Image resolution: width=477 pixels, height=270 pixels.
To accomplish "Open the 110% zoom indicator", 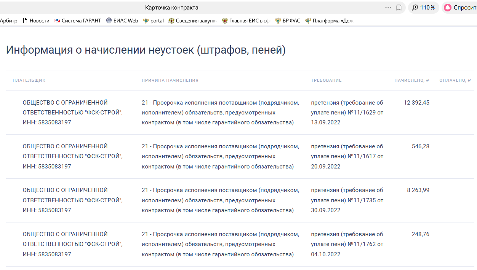I will [x=423, y=8].
